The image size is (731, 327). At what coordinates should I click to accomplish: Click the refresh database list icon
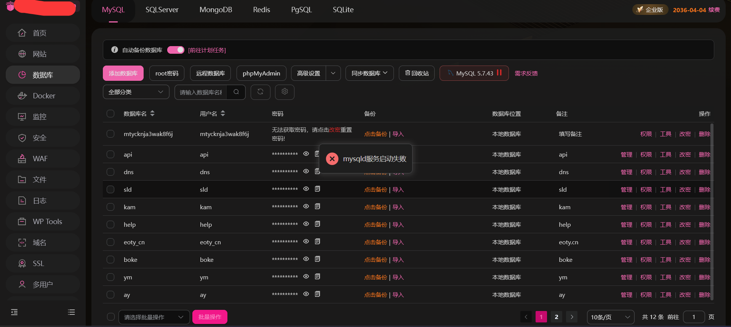click(x=260, y=92)
